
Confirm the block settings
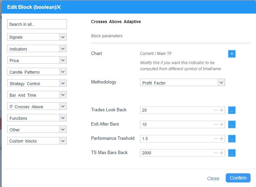pyautogui.click(x=238, y=178)
